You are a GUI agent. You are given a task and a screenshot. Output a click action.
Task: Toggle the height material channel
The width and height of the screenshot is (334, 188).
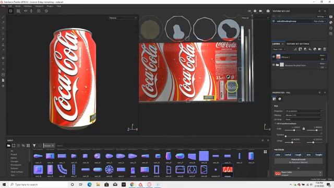[319, 155]
